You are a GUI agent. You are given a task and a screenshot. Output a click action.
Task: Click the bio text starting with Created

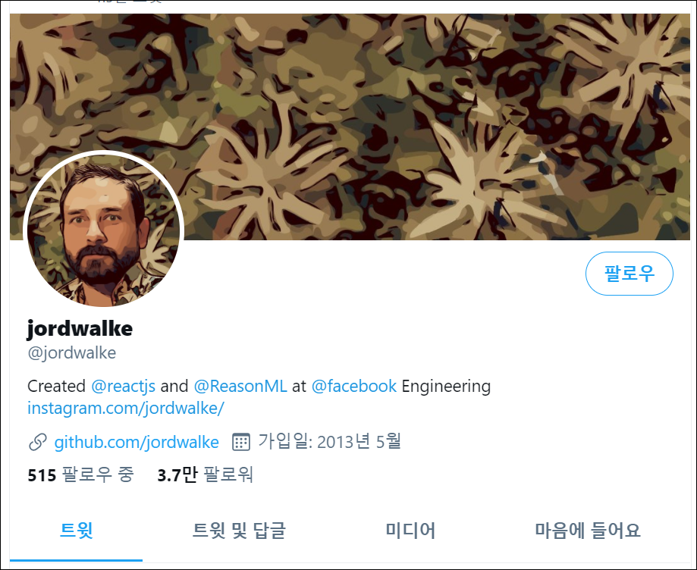click(259, 387)
